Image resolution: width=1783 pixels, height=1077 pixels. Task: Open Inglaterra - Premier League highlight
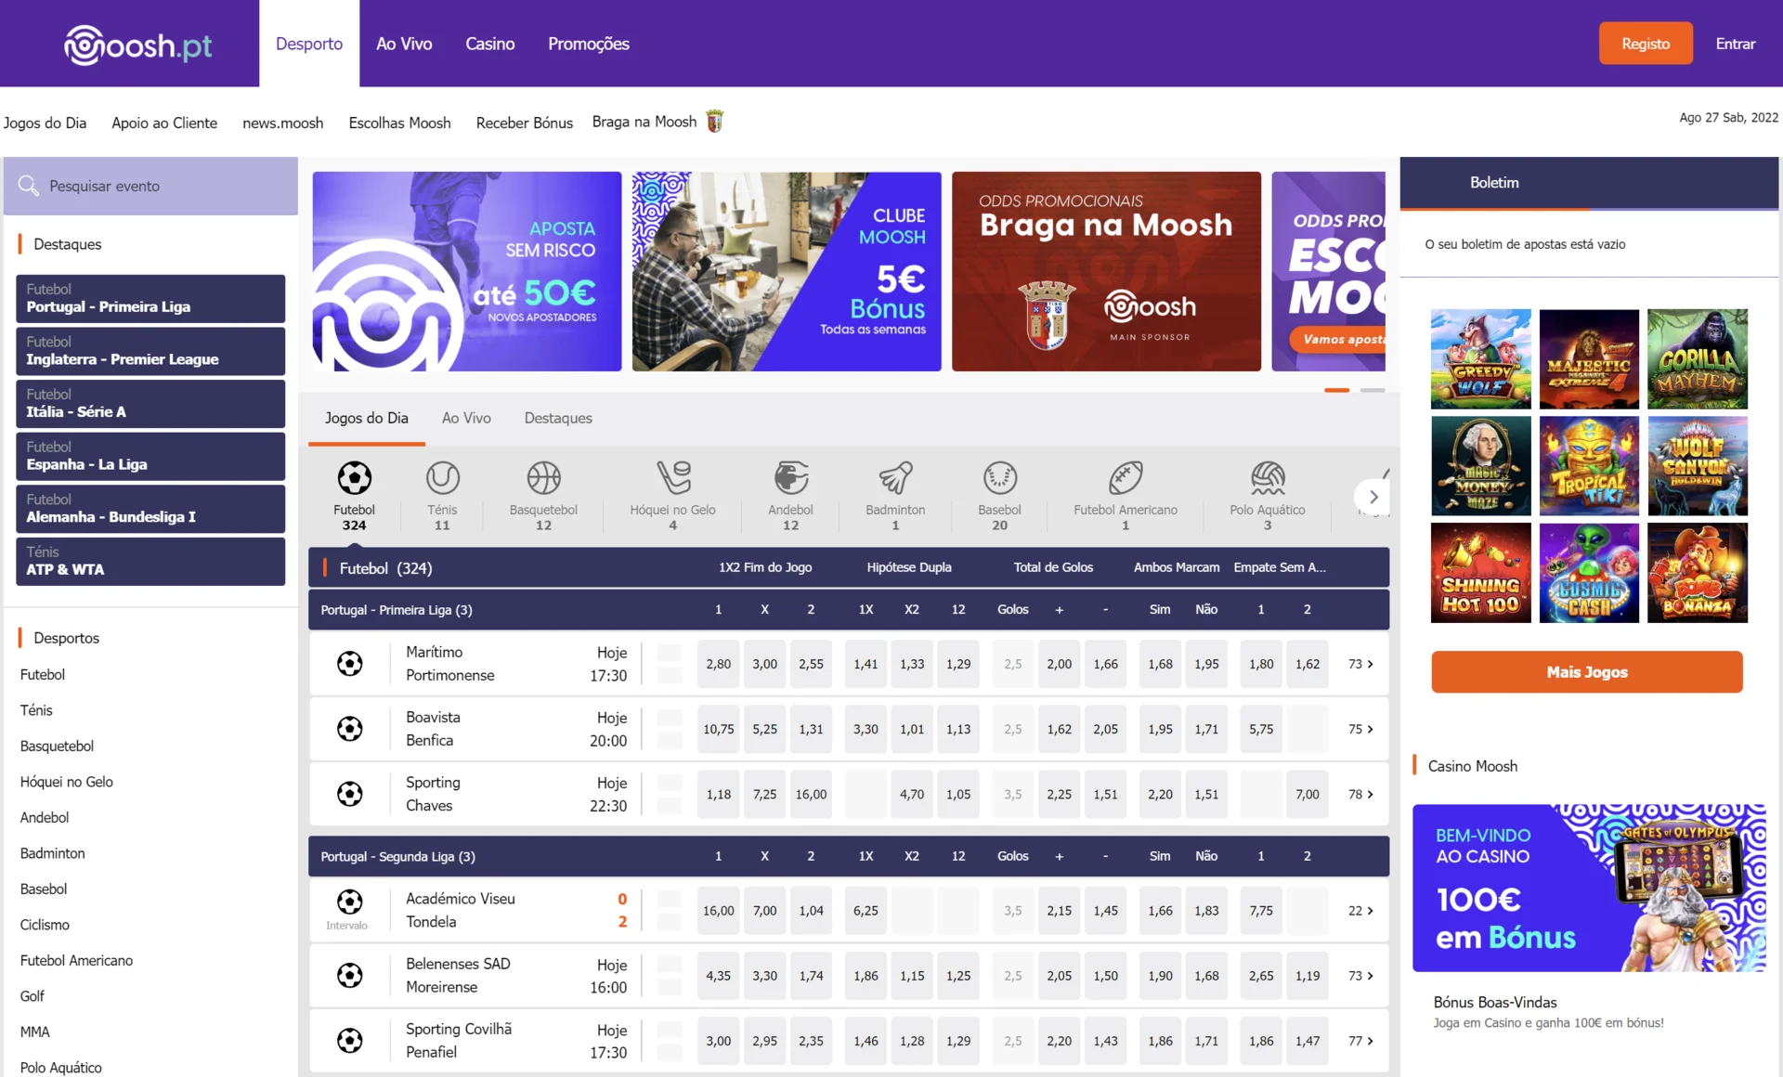click(150, 351)
